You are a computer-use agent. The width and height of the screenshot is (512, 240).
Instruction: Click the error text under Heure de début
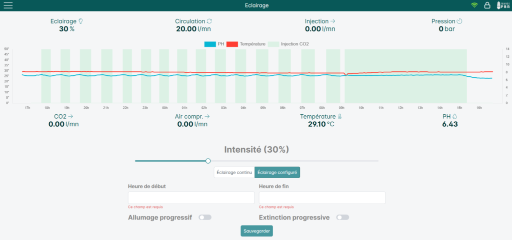click(x=145, y=207)
